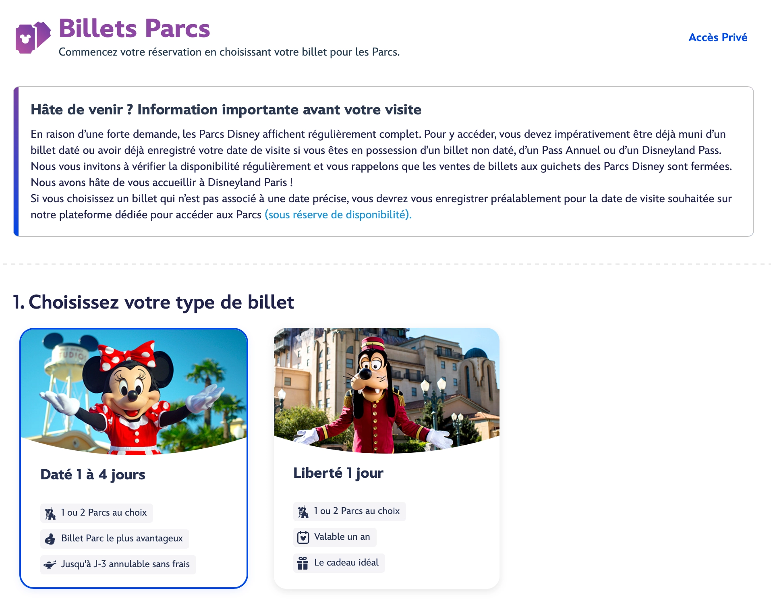Click the Valable un an tag
Screen dimensions: 771x601
coord(342,537)
